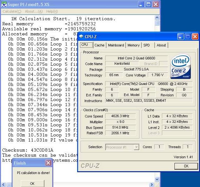Click the Specification field text

click(x=149, y=84)
